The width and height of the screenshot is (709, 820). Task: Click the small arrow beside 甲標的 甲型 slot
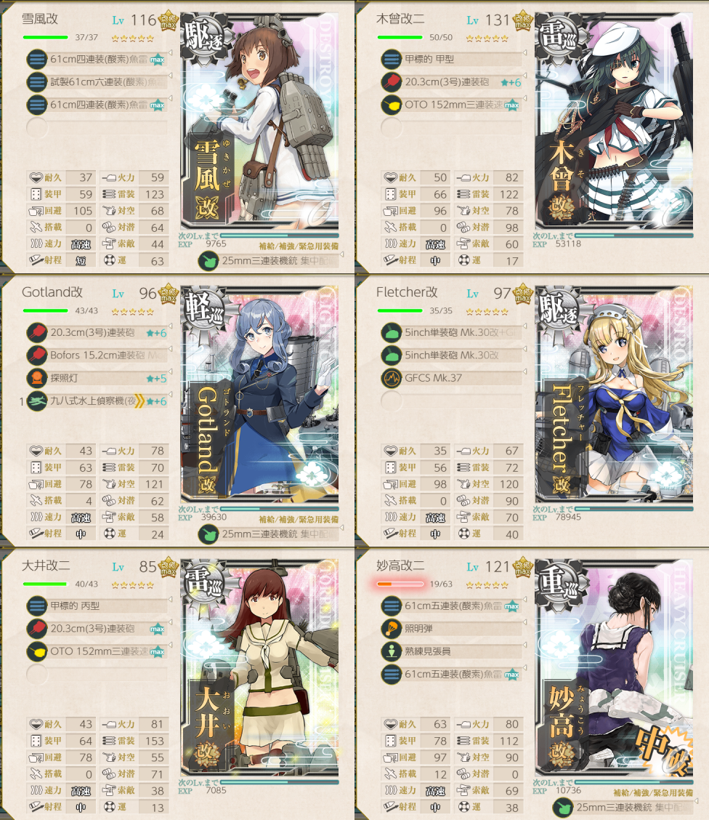[524, 53]
